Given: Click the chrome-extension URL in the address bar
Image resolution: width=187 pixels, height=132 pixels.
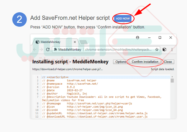Looking at the screenshot, I should tap(118, 49).
